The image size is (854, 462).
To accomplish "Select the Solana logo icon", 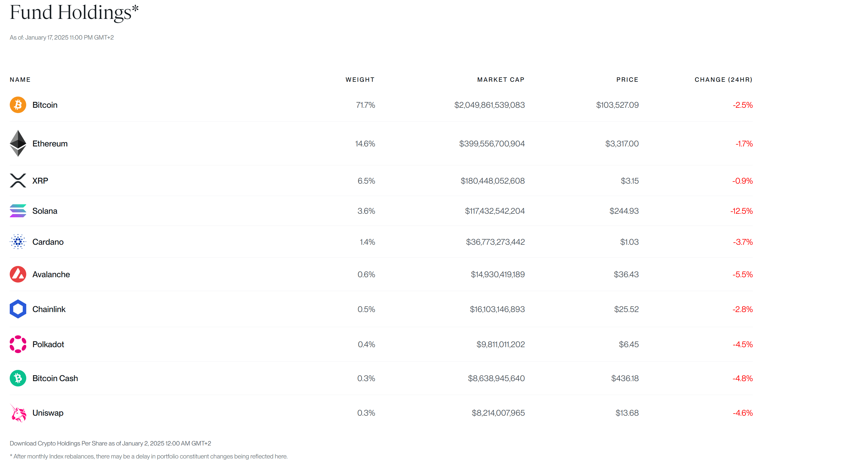I will [x=18, y=210].
